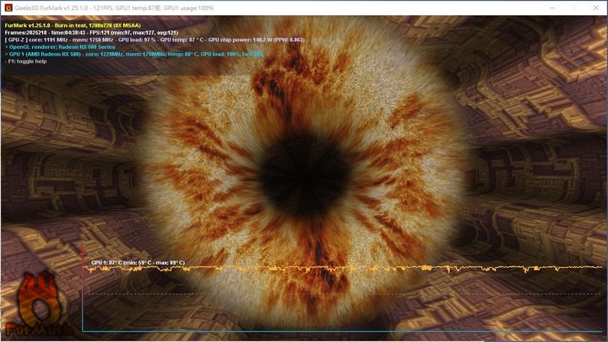608x342 pixels.
Task: Click the 'OpenGL renderer: Radeon RX 580 Series' line
Action: click(60, 47)
